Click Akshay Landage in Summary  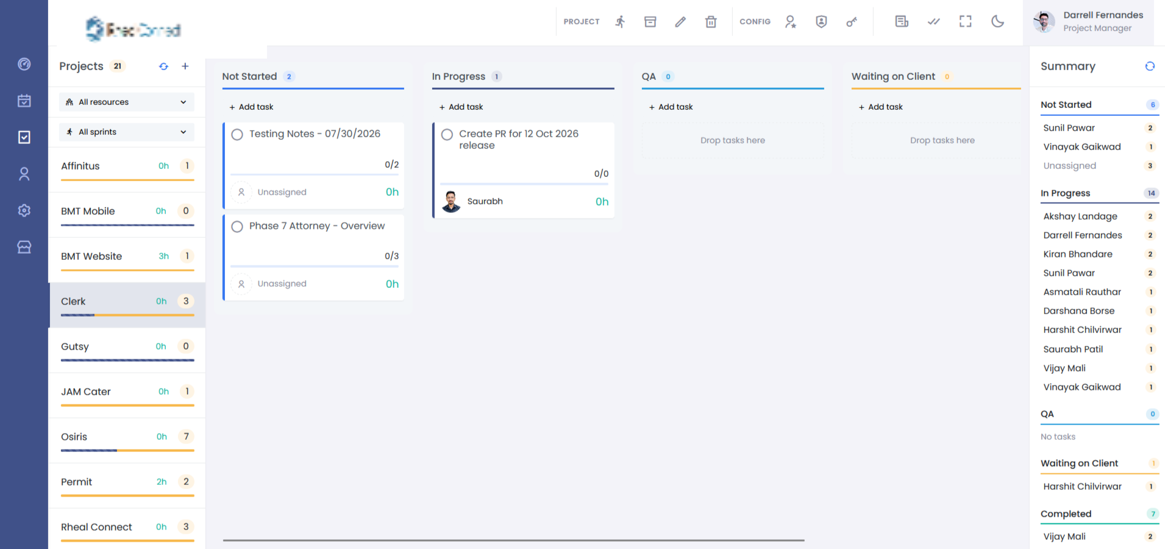[1080, 216]
